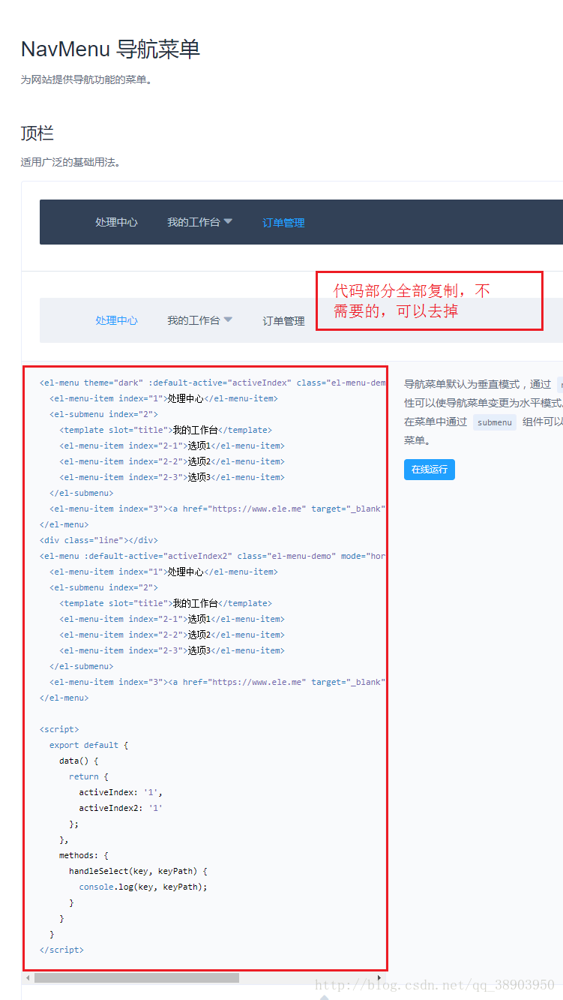Select 订单管理 in the dark menu
Viewport: 563px width, 1000px height.
[x=283, y=223]
